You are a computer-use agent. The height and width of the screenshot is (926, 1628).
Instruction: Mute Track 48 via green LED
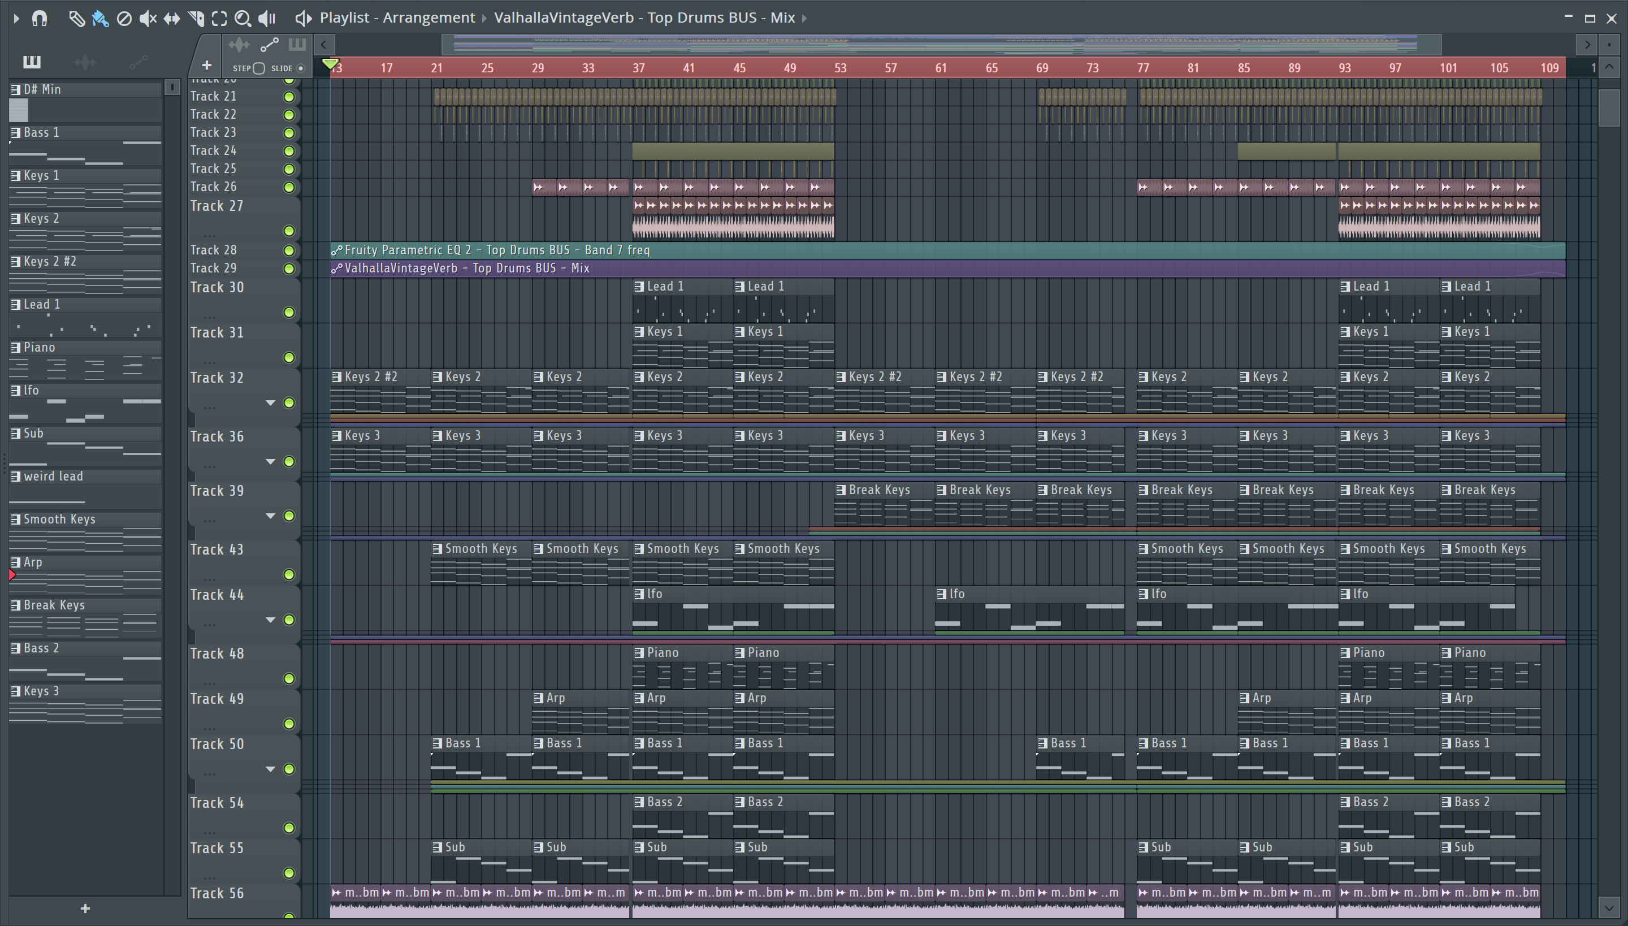click(289, 678)
